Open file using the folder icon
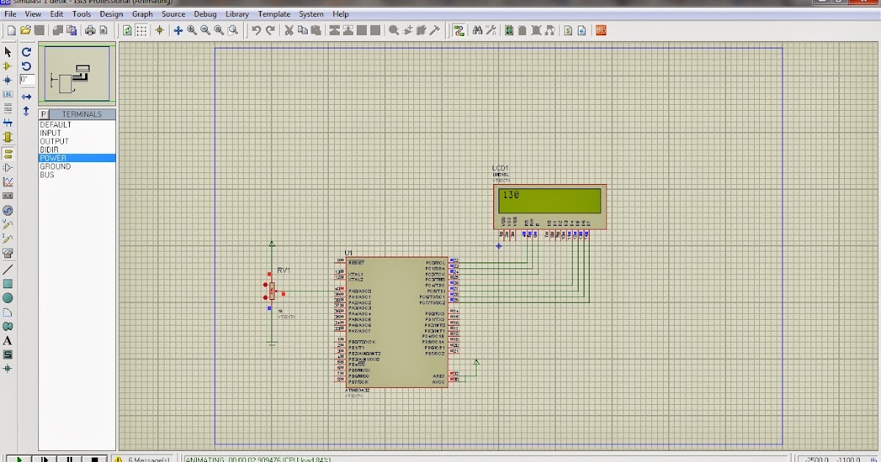Image resolution: width=881 pixels, height=462 pixels. [26, 30]
